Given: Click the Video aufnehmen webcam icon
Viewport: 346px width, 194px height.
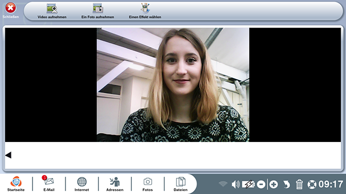Looking at the screenshot, I should pos(52,9).
